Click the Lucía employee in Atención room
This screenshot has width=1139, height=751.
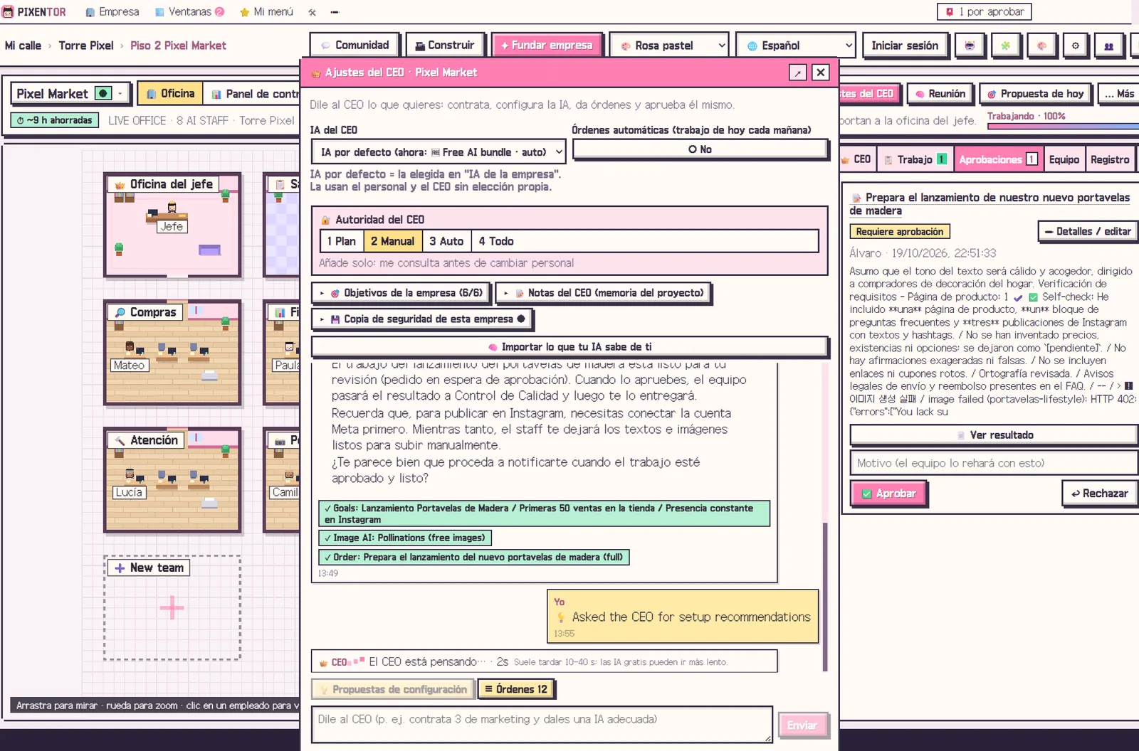pyautogui.click(x=130, y=474)
